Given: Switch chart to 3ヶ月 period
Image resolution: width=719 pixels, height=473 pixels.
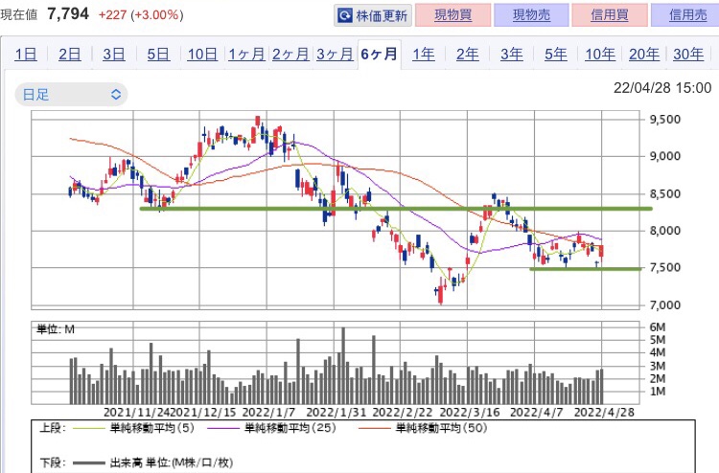Looking at the screenshot, I should click(x=335, y=55).
